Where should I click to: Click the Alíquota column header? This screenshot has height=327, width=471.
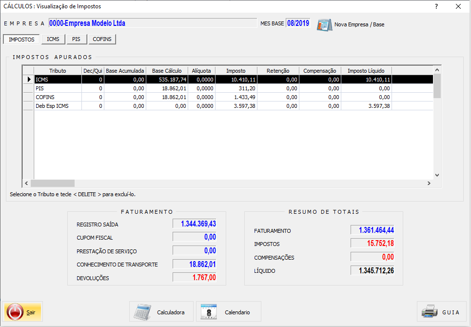pyautogui.click(x=201, y=71)
